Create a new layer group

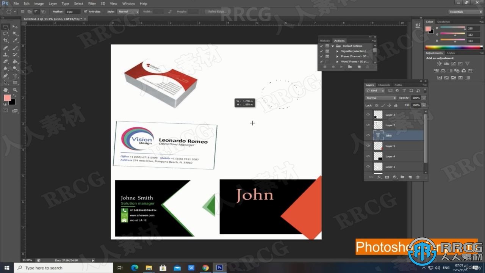tap(402, 177)
